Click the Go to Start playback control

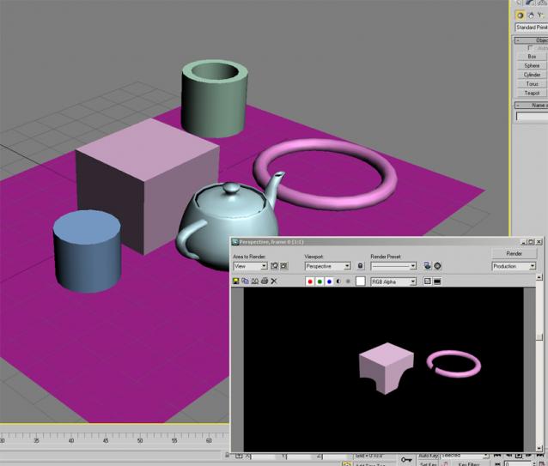[x=497, y=456]
